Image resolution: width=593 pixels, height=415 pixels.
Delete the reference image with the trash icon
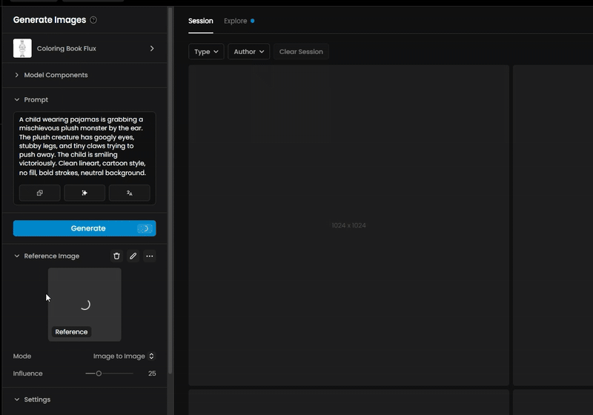point(116,256)
